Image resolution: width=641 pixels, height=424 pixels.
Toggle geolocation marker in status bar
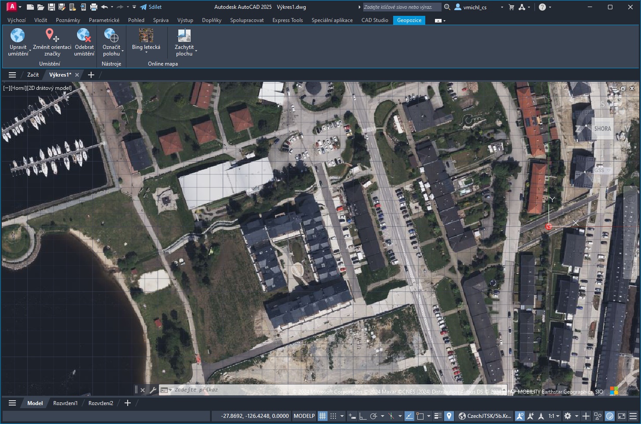pos(449,416)
